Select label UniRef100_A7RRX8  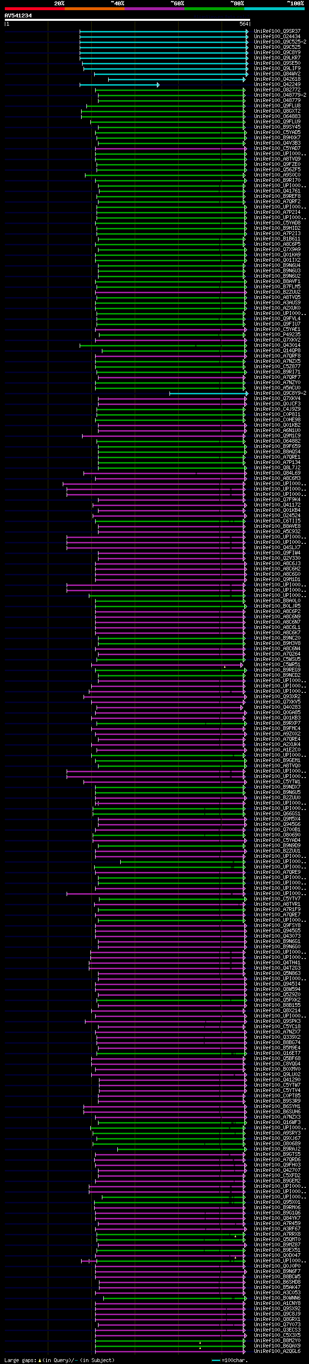click(277, 1234)
